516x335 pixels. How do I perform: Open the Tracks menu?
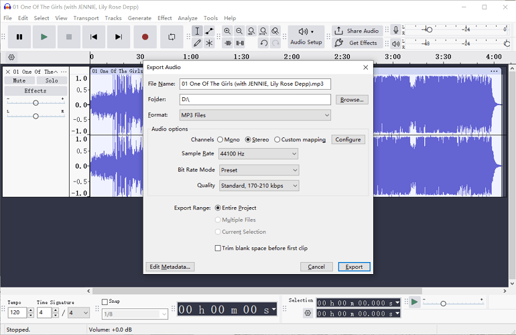point(113,18)
